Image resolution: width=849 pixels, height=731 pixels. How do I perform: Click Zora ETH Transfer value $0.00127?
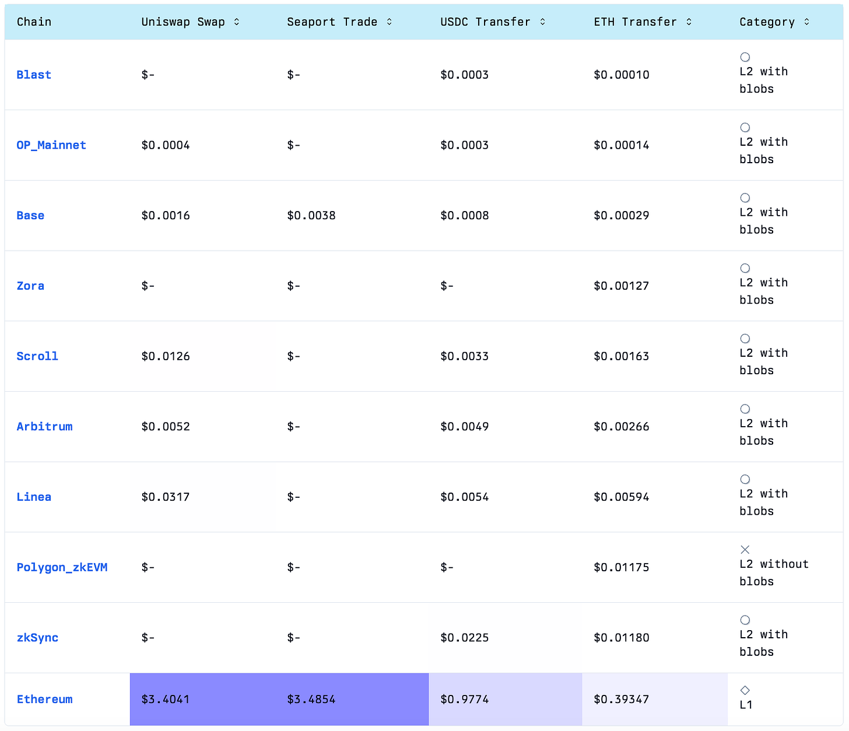[x=622, y=286]
